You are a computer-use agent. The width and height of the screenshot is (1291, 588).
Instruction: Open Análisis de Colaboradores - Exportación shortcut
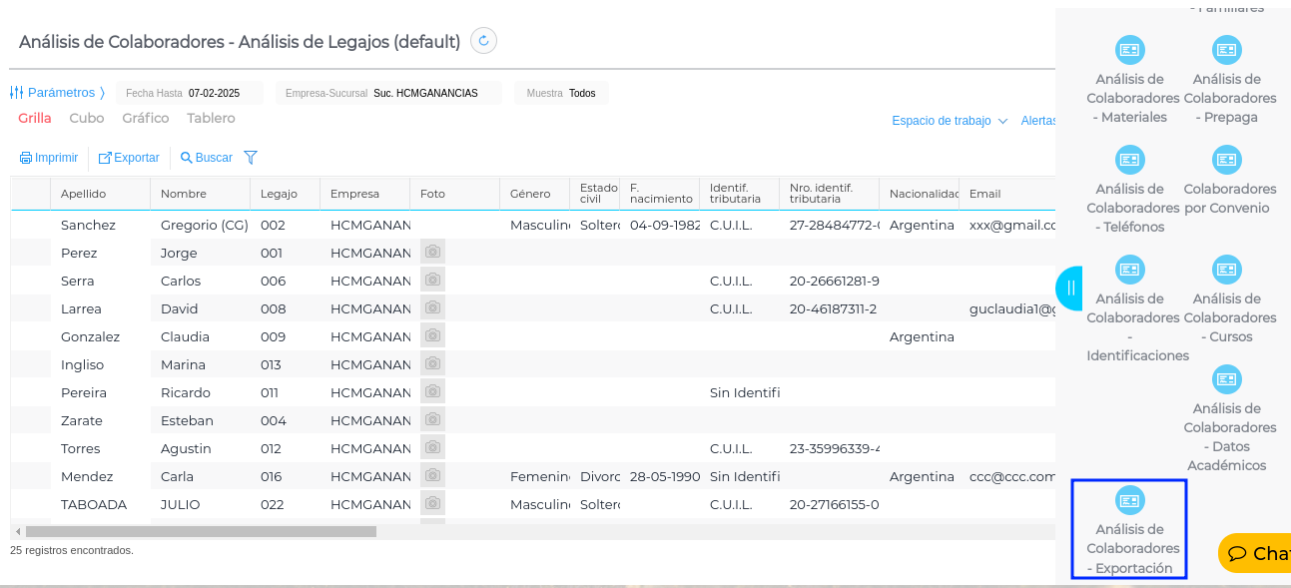1129,529
